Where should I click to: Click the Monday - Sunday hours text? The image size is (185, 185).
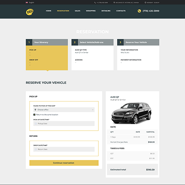[x=153, y=3]
